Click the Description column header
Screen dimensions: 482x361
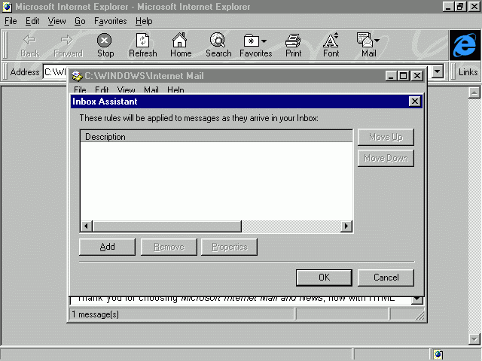pos(216,137)
